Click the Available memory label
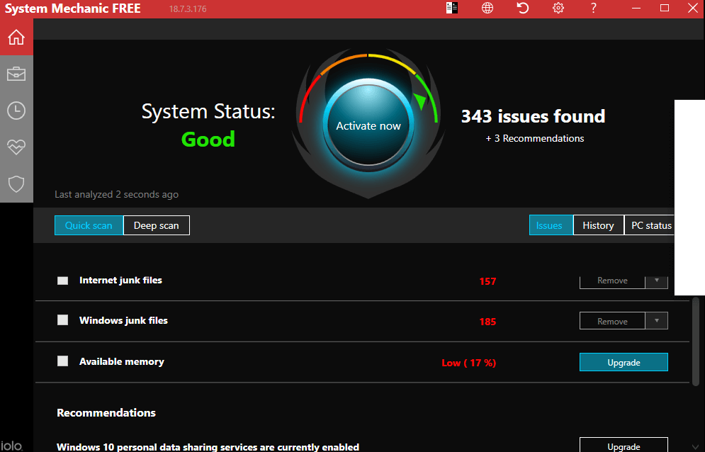 (122, 361)
